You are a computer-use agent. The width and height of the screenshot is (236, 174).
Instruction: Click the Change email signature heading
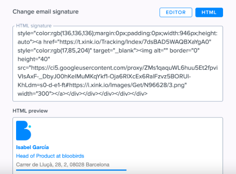(46, 12)
